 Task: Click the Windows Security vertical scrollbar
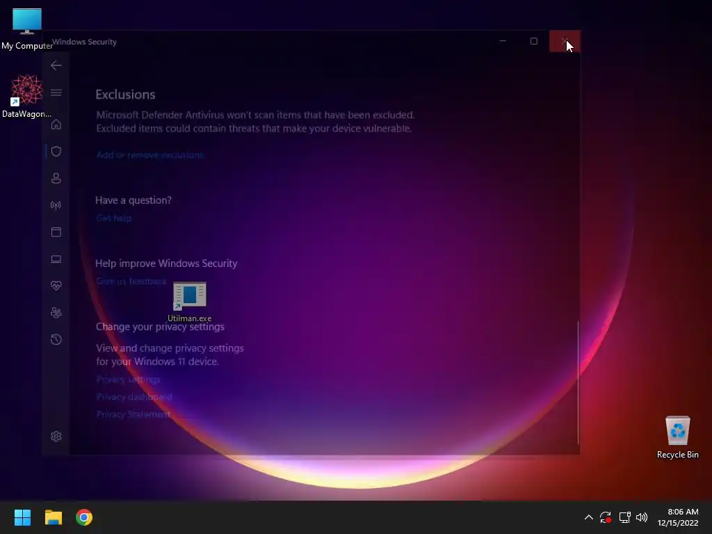(578, 383)
